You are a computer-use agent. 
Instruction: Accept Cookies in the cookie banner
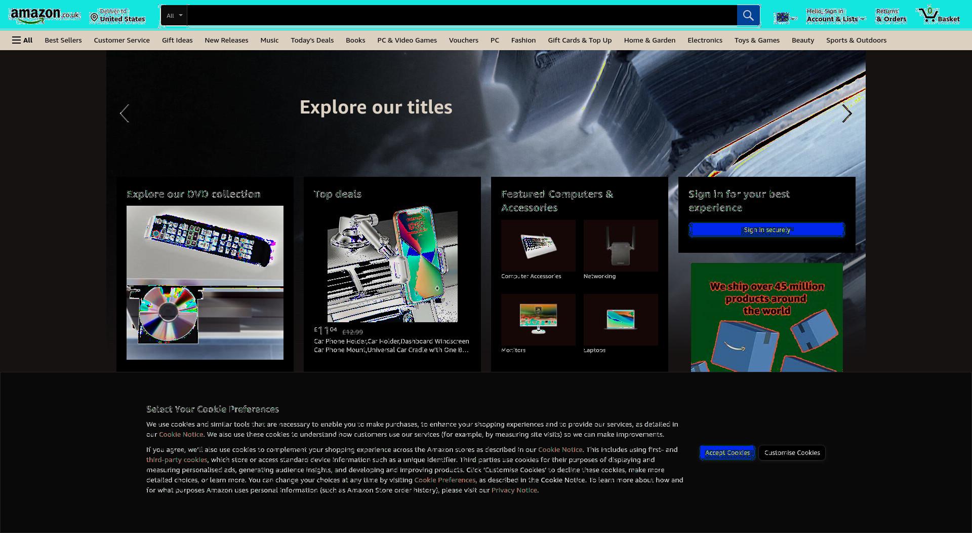[x=727, y=453]
